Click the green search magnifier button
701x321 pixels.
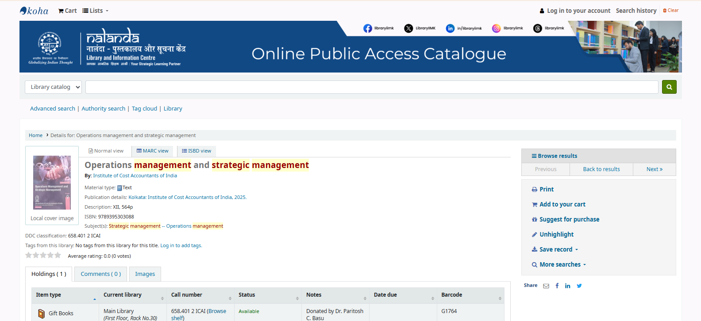pos(669,87)
